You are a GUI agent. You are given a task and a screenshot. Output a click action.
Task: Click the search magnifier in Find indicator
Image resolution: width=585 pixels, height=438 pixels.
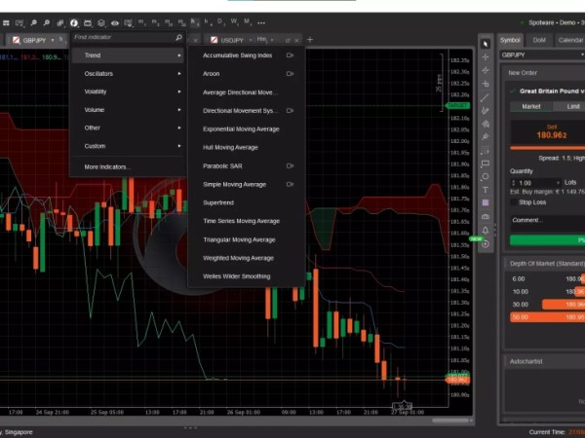coord(178,37)
